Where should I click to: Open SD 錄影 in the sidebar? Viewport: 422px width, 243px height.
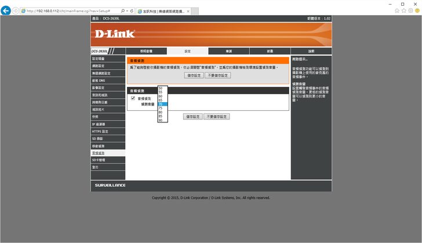click(108, 139)
